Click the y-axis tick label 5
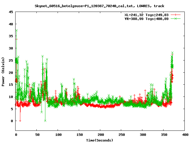The image size is (191, 143). 12,109
